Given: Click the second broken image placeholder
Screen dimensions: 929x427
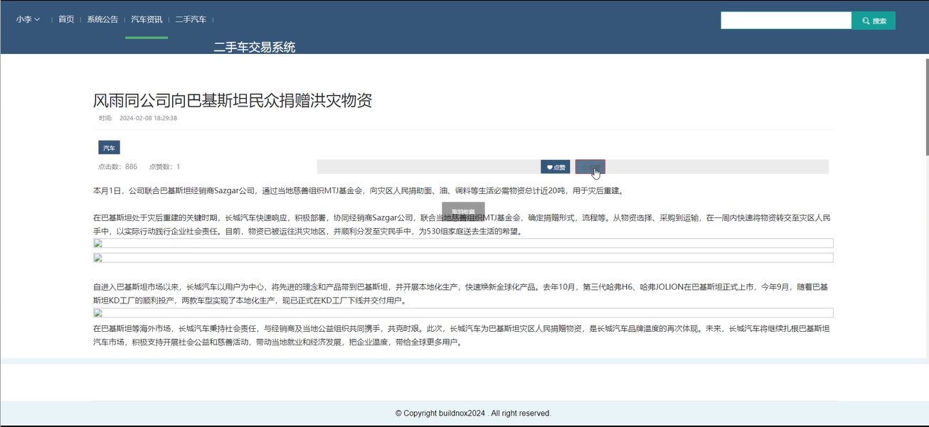Looking at the screenshot, I should 463,258.
